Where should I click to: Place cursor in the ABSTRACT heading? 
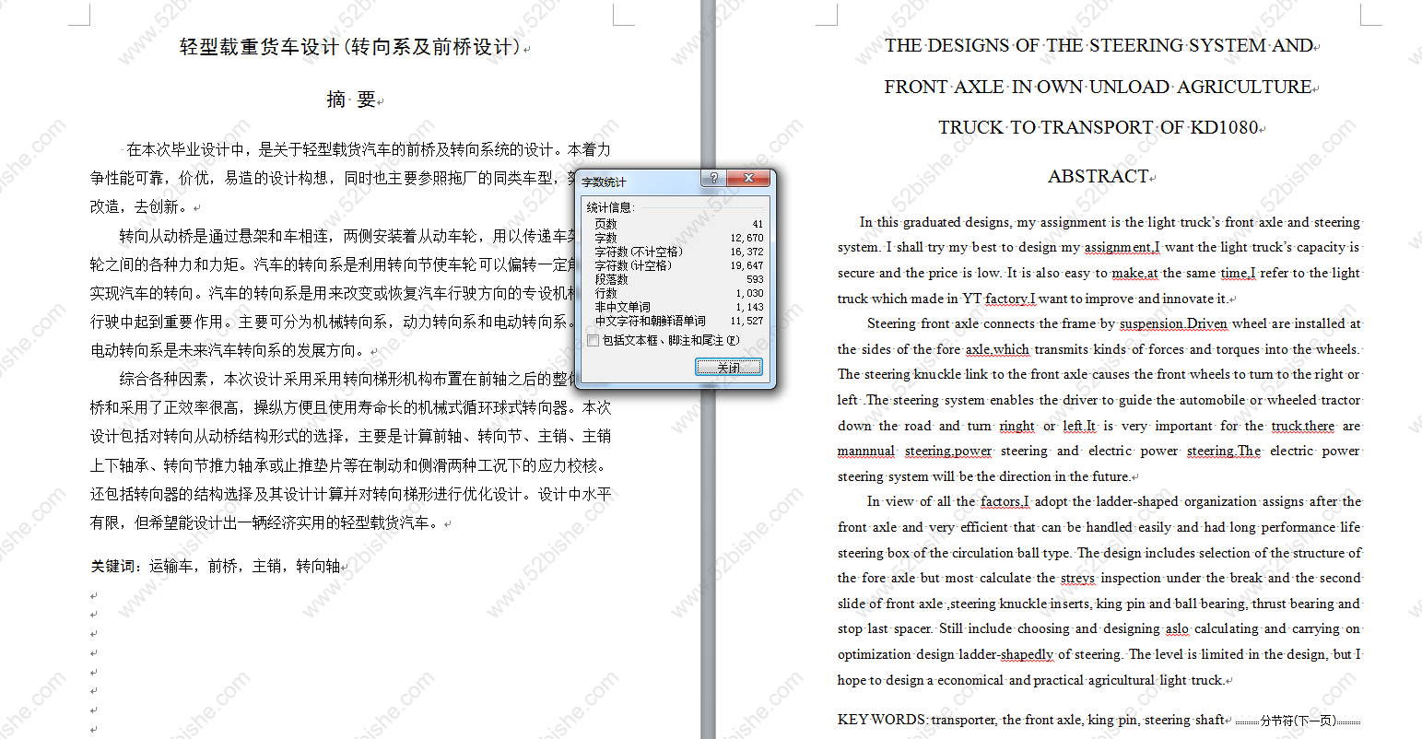pos(1098,177)
